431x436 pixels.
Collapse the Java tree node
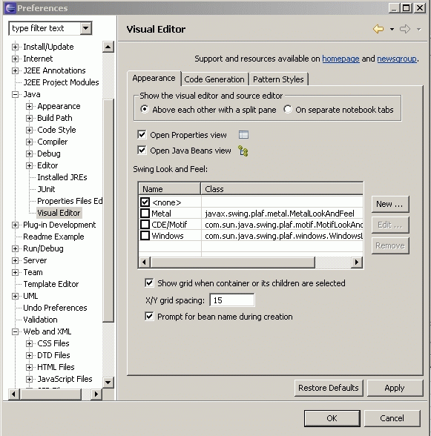15,94
